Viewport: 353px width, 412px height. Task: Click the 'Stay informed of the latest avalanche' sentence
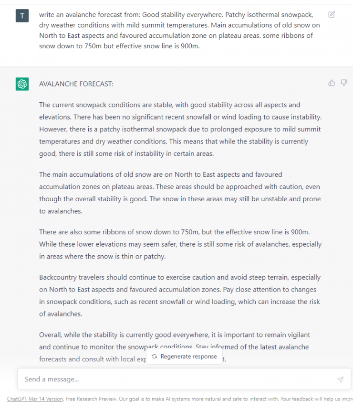click(x=253, y=347)
